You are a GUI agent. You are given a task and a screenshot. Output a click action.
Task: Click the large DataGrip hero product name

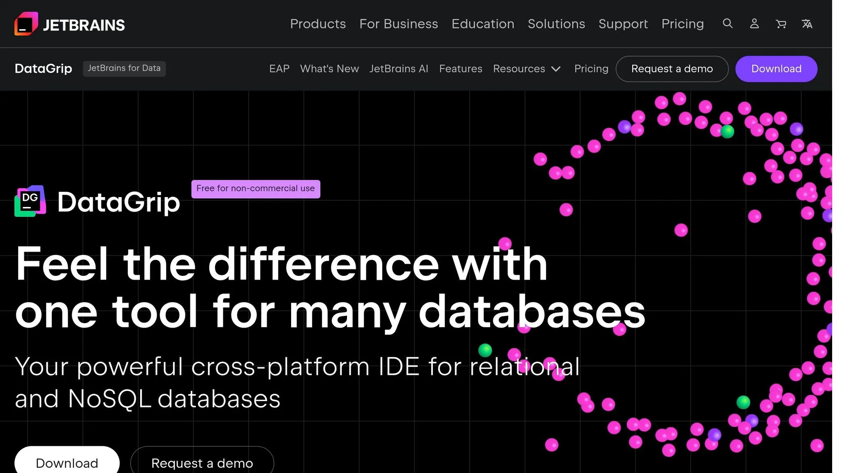click(118, 202)
